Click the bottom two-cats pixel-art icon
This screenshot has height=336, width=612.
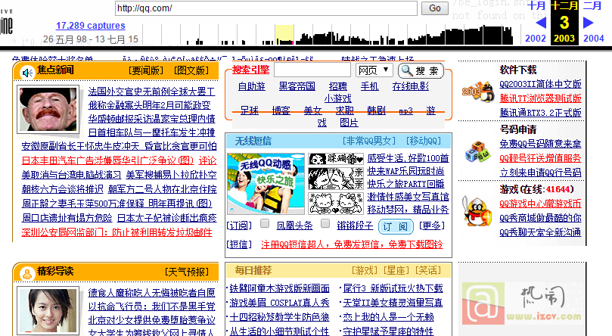[x=336, y=204]
